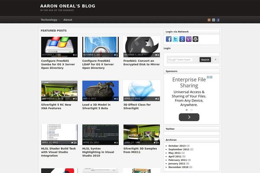Image resolution: width=260 pixels, height=173 pixels.
Task: Open Configure FreeNAS LDAP post title
Action: point(98,64)
